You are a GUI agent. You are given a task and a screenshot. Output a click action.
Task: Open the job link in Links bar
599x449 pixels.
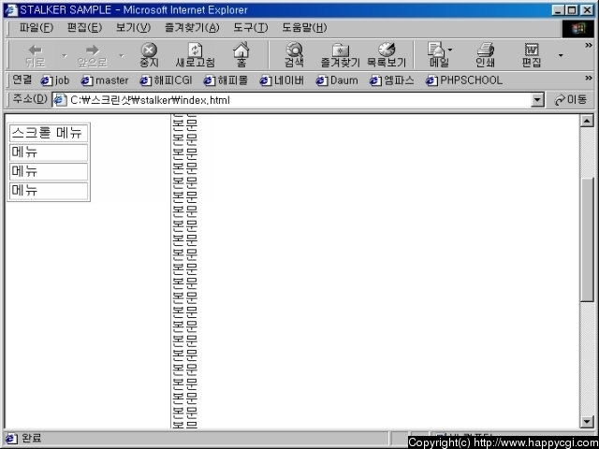55,80
